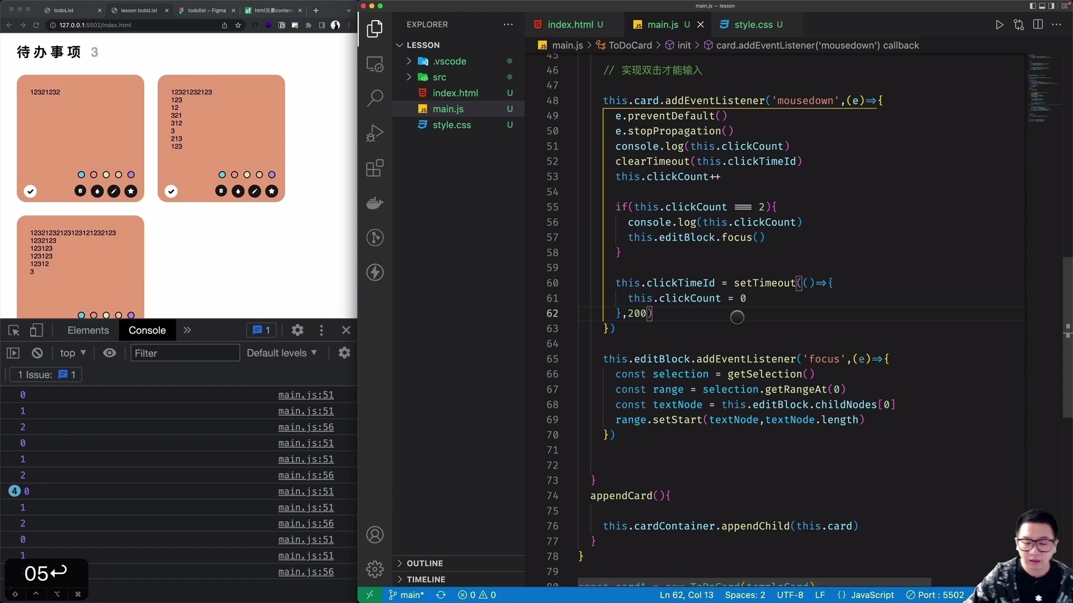Toggle the live expression eye icon in console

click(x=110, y=353)
